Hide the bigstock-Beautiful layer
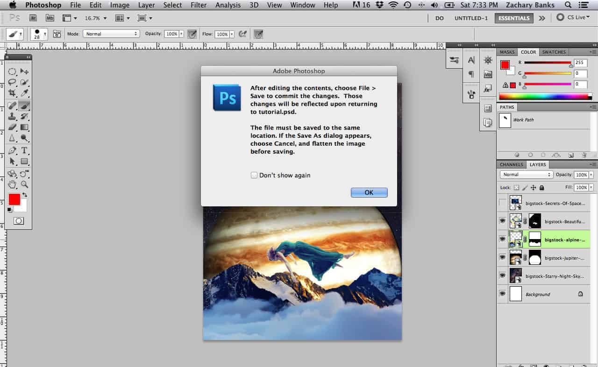The height and width of the screenshot is (367, 598). [x=502, y=221]
